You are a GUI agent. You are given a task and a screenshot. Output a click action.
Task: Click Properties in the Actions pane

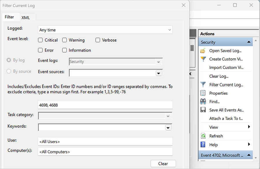coord(218,93)
